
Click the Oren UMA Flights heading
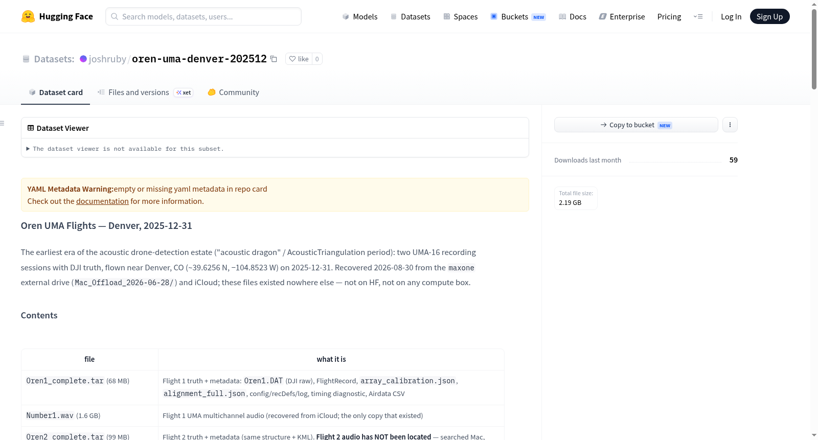pos(106,225)
